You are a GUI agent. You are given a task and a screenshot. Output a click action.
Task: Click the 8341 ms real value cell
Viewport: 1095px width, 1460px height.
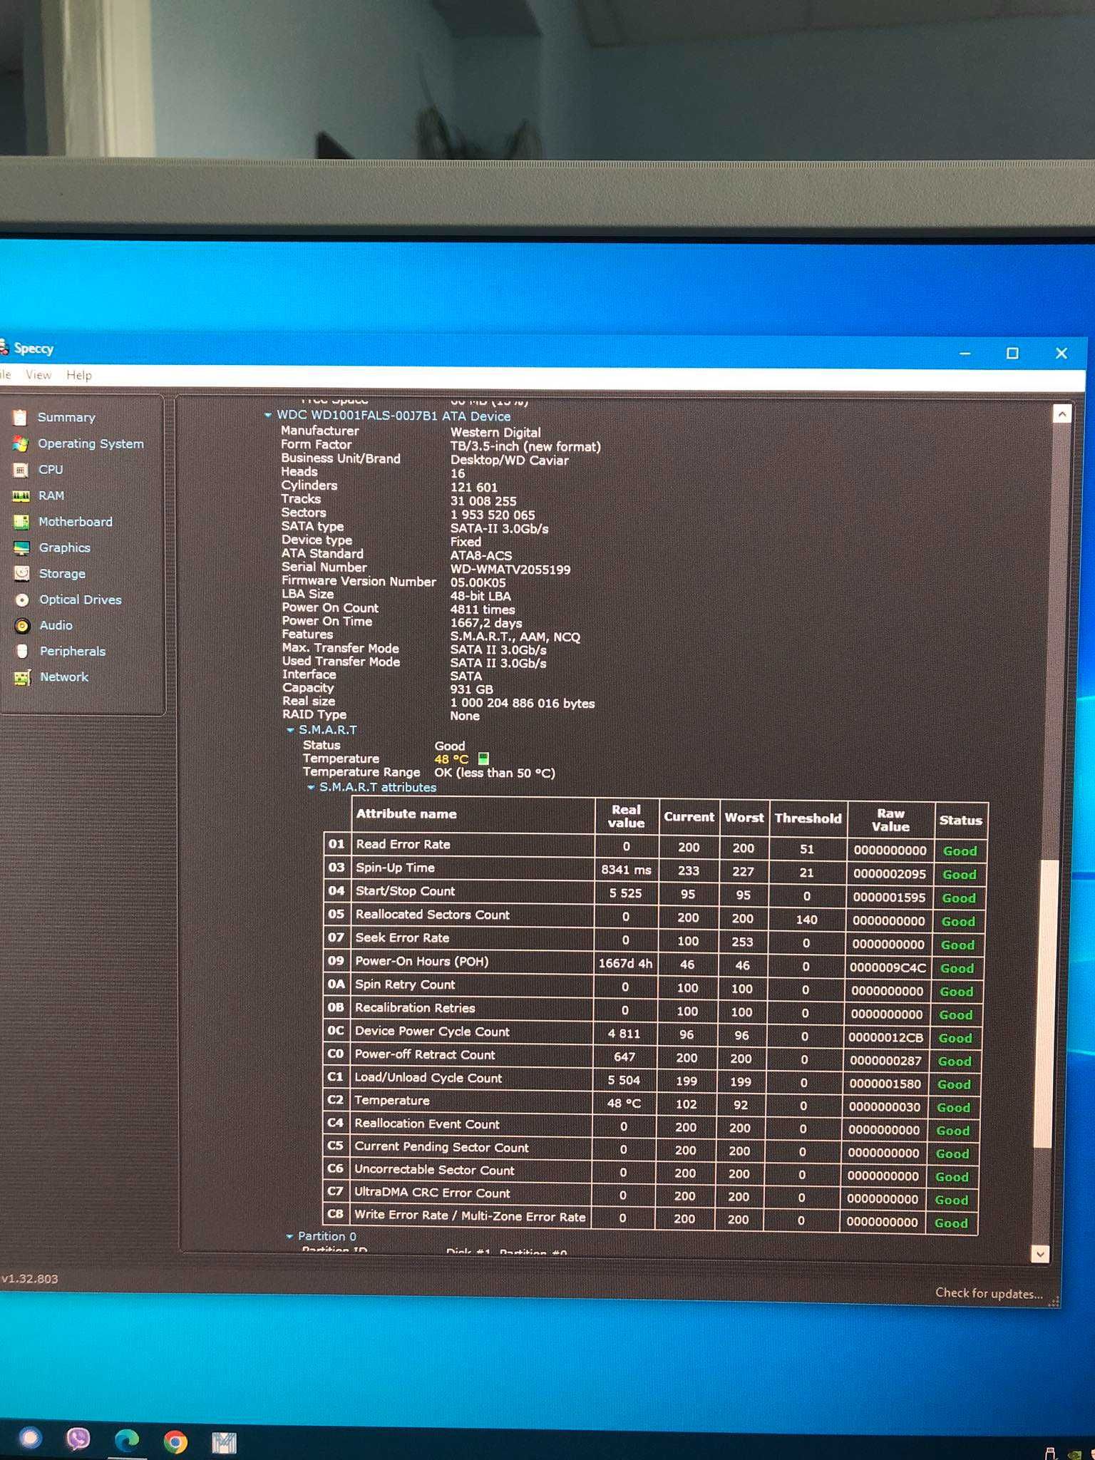626,870
